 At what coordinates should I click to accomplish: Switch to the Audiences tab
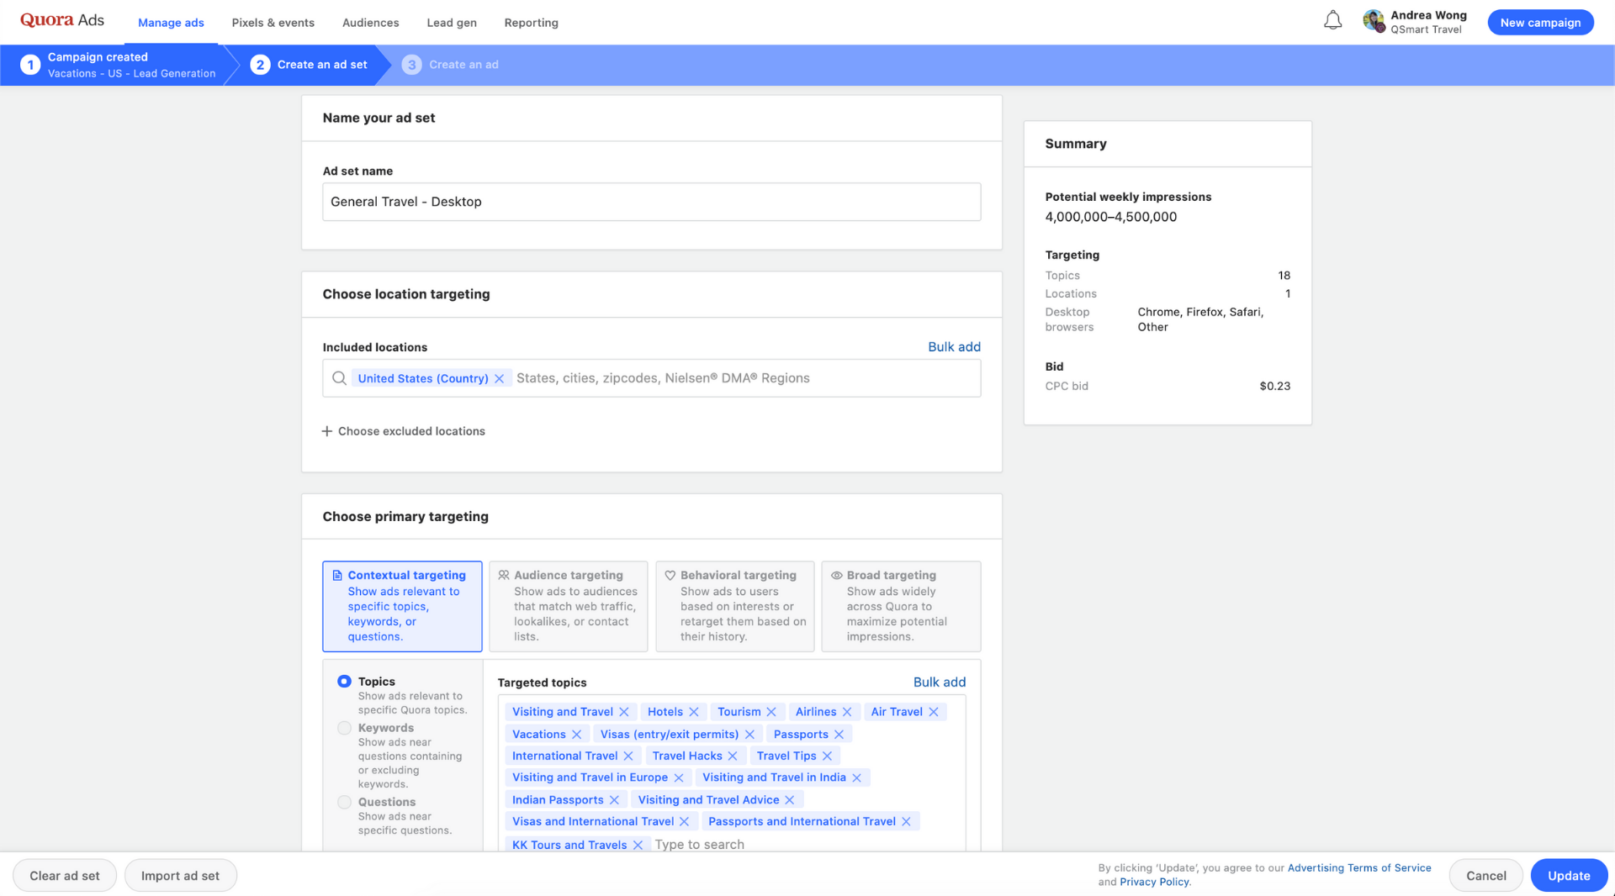[x=370, y=23]
